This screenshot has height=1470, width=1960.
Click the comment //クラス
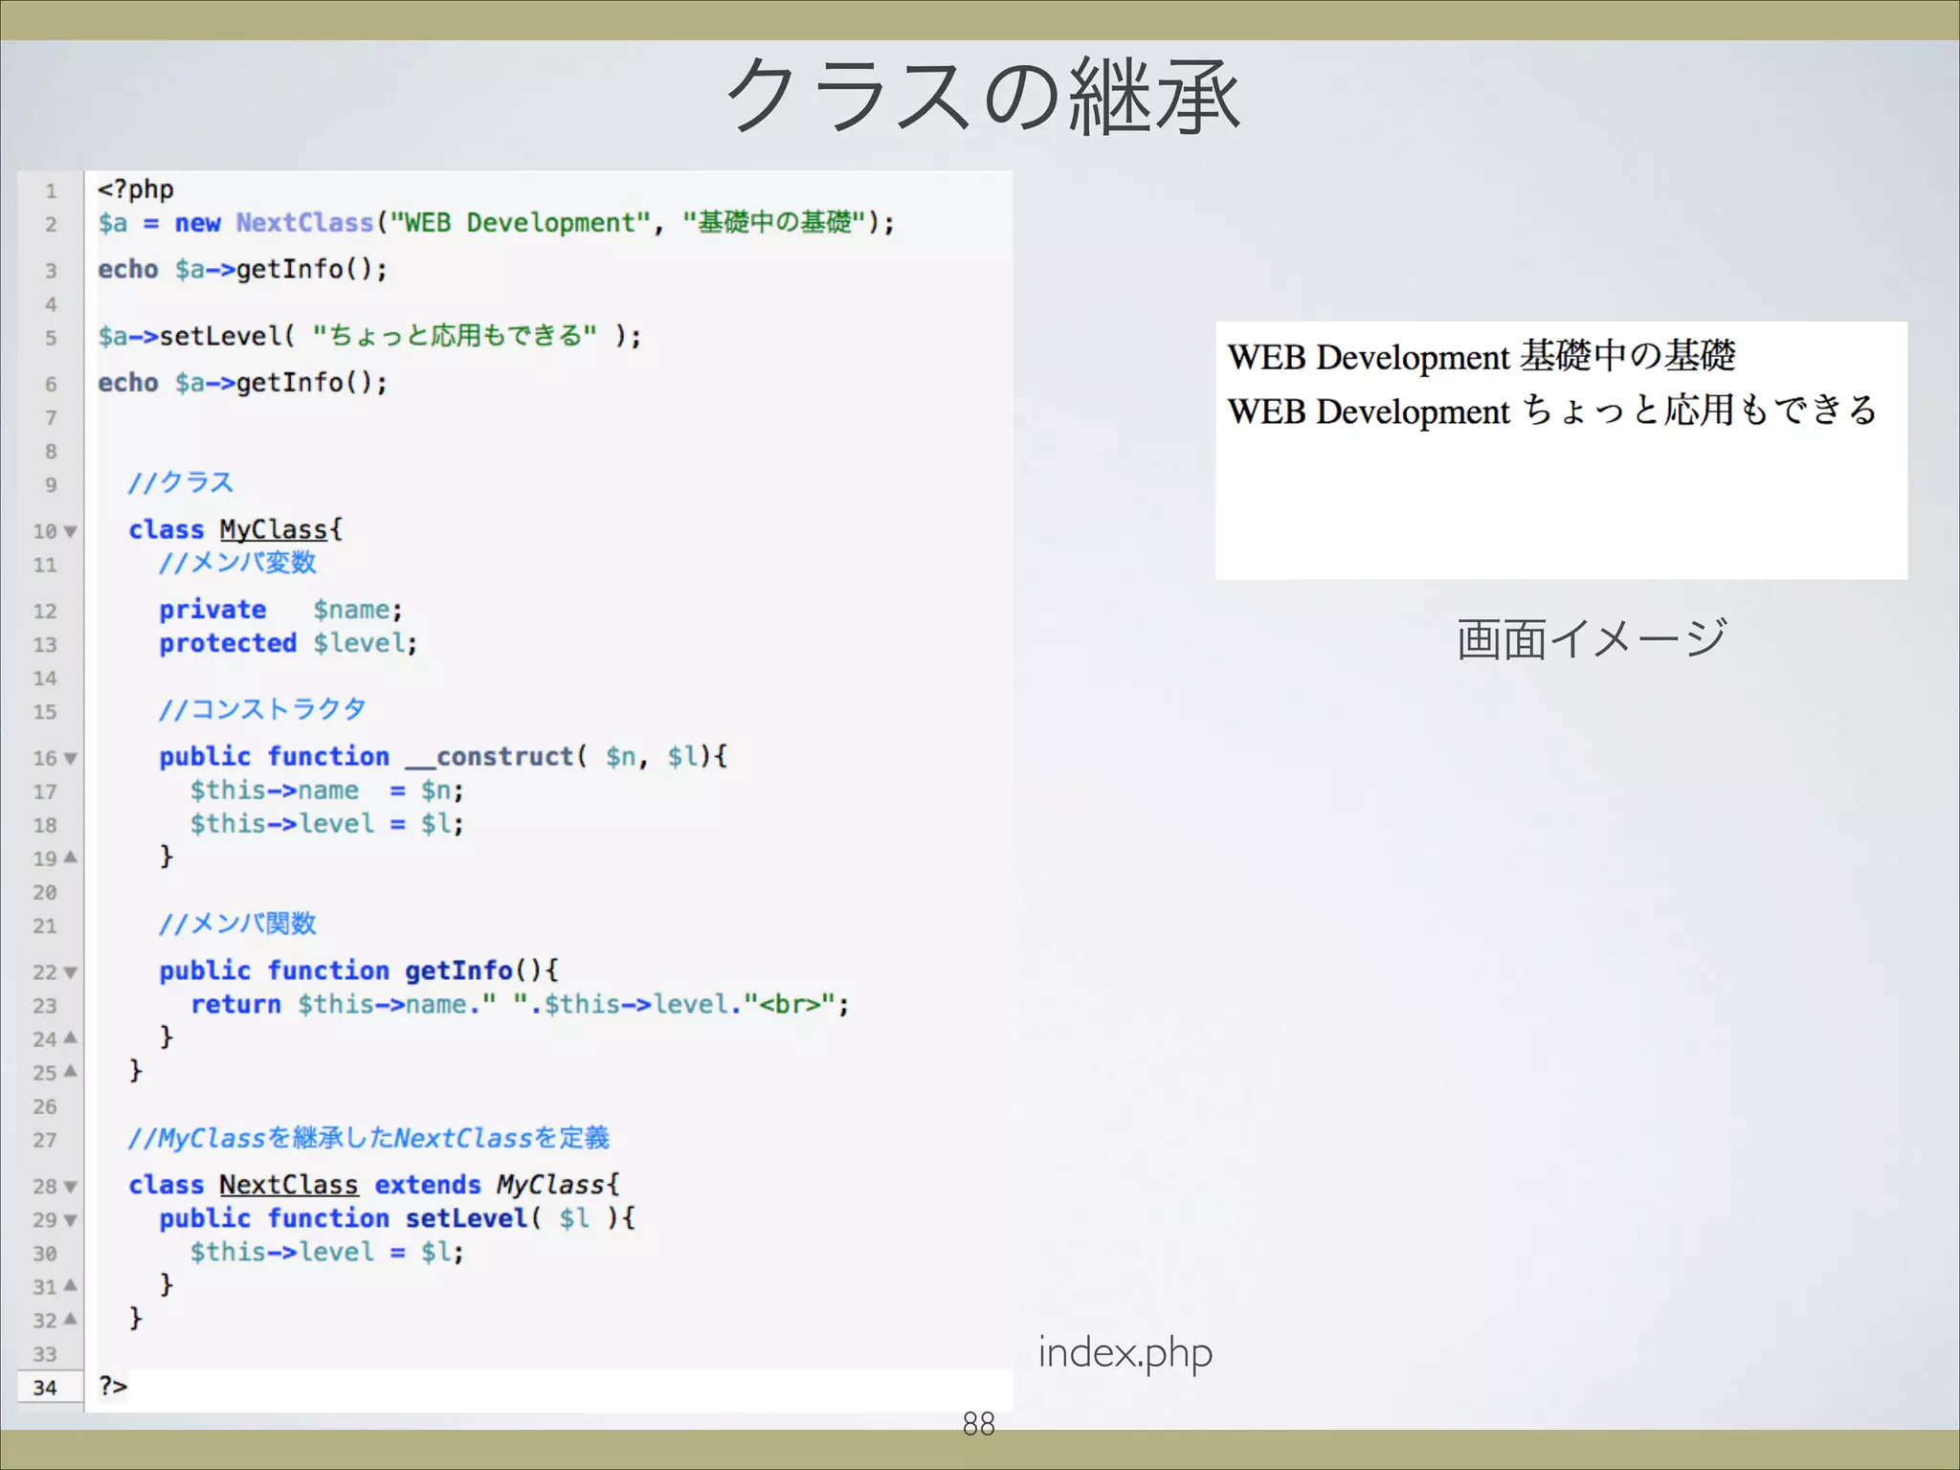pos(181,482)
